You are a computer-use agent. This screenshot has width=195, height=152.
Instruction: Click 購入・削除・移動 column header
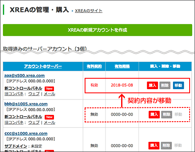(x=165, y=66)
